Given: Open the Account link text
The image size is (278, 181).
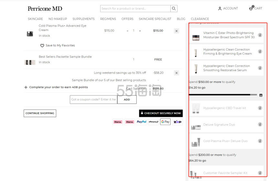Looking at the screenshot, I should pyautogui.click(x=230, y=8).
